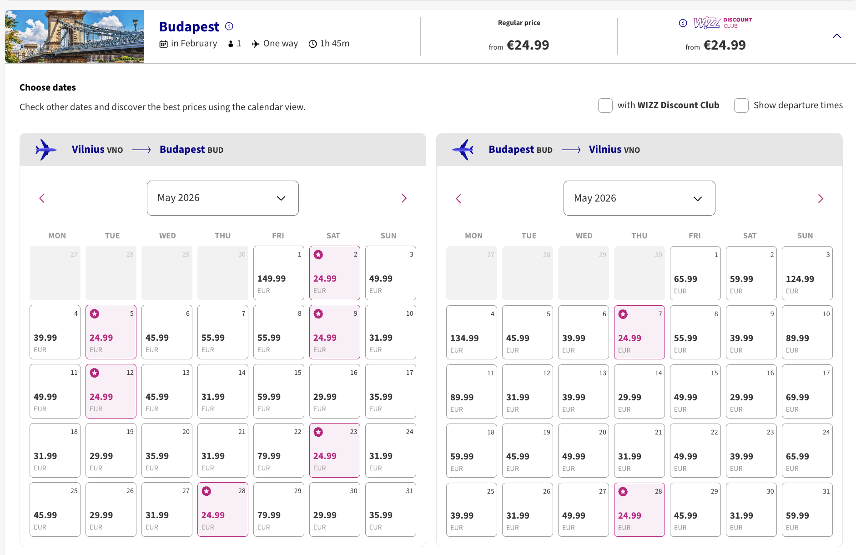Check the 'Show departure times' box

point(741,106)
